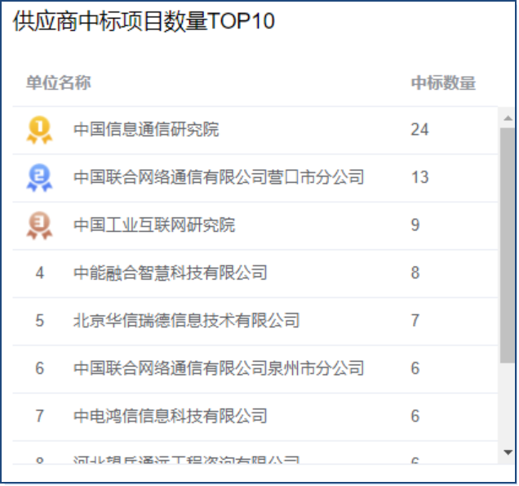Click the blue second-place medal icon
The height and width of the screenshot is (486, 519).
(x=39, y=177)
